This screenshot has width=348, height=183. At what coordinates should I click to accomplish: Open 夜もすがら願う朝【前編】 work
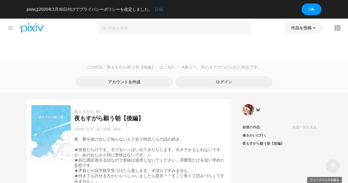(263, 143)
